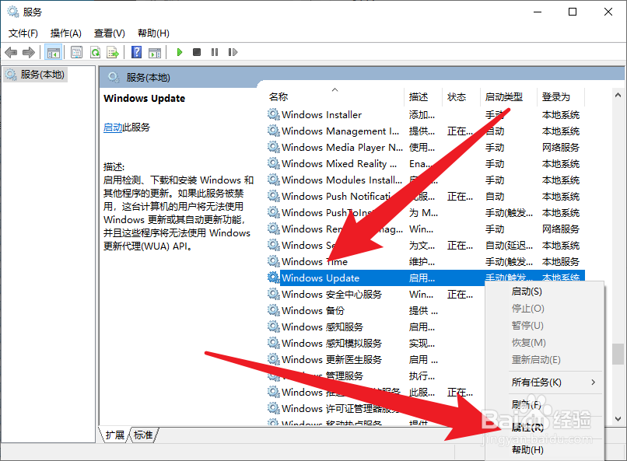Choose 启动(S) in the context menu
The height and width of the screenshot is (461, 627).
pyautogui.click(x=545, y=292)
